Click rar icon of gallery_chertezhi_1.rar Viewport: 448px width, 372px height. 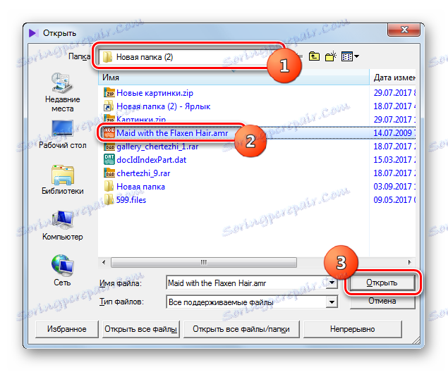(109, 147)
